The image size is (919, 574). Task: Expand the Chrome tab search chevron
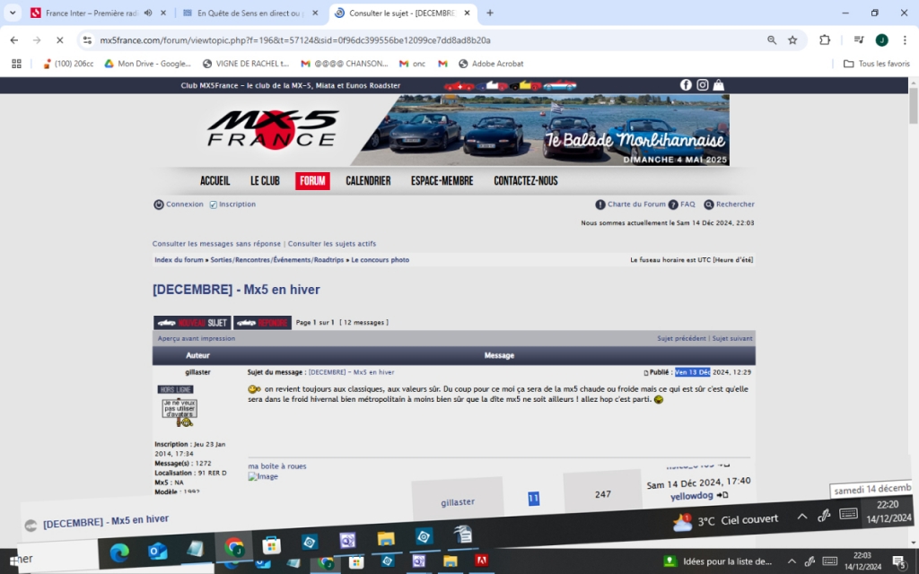(x=13, y=13)
